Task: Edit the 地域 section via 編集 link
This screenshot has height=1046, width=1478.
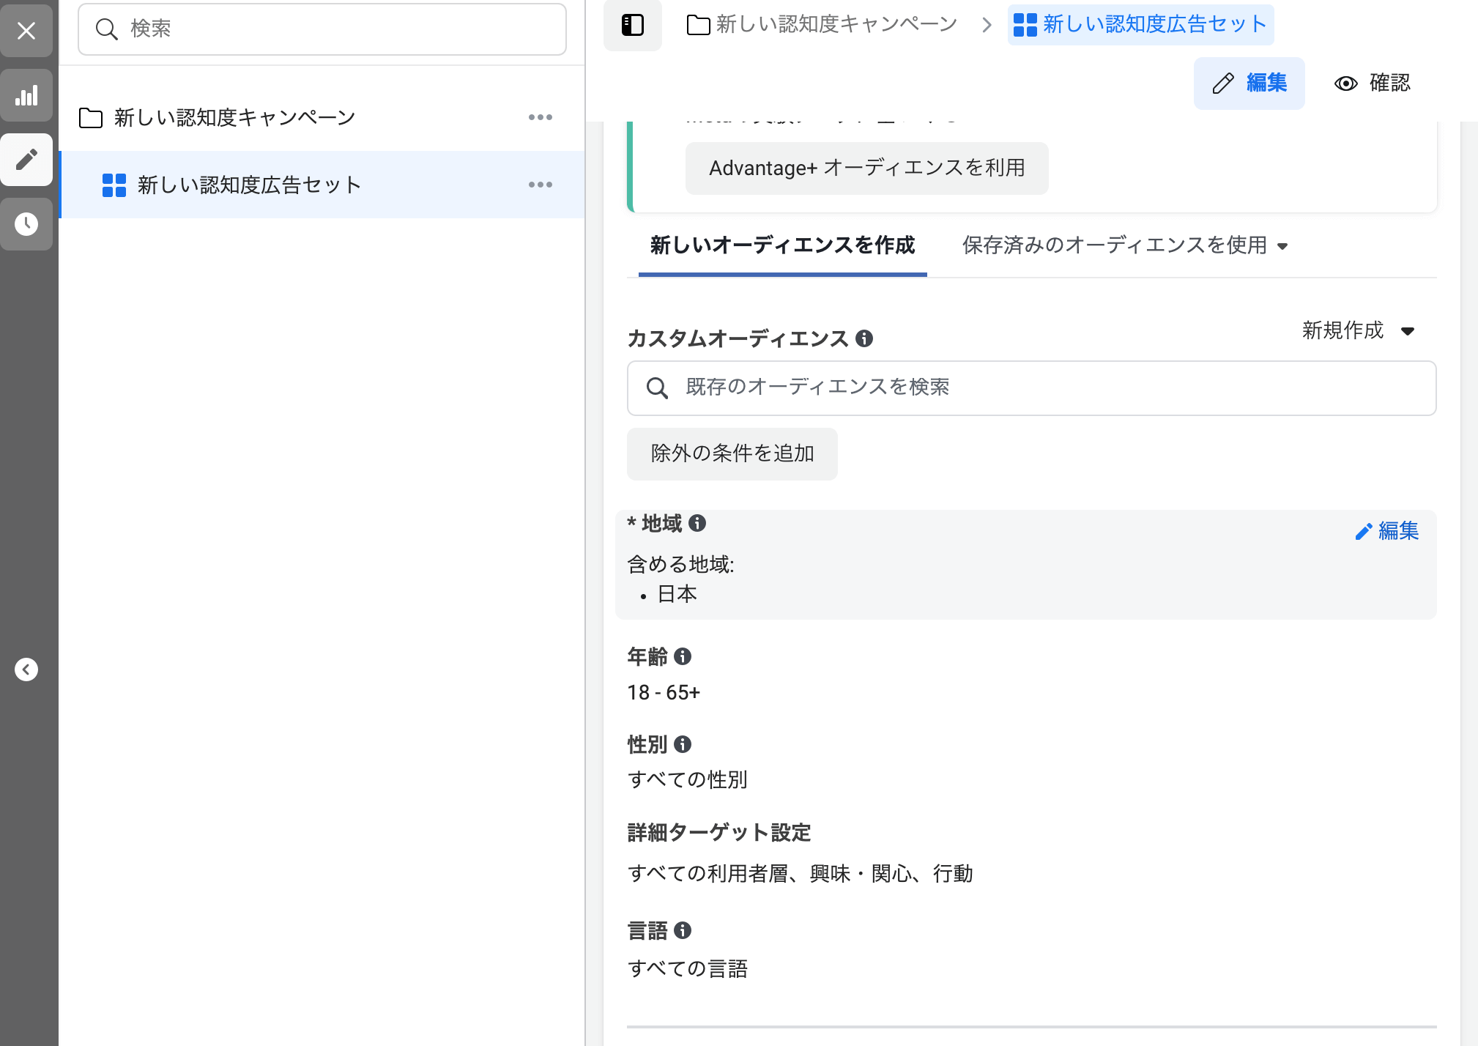Action: (x=1387, y=531)
